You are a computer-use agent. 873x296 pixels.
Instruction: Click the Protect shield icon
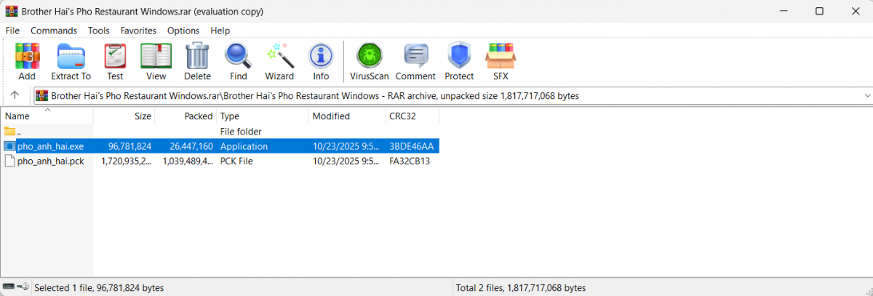tap(459, 55)
